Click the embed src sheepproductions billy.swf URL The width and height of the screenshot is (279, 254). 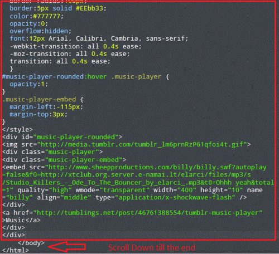click(157, 167)
